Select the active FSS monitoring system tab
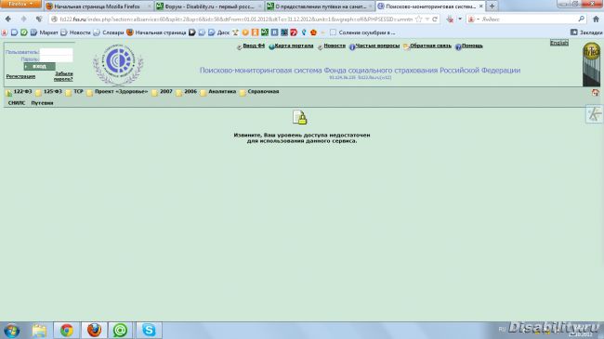This screenshot has width=604, height=339. (x=430, y=7)
